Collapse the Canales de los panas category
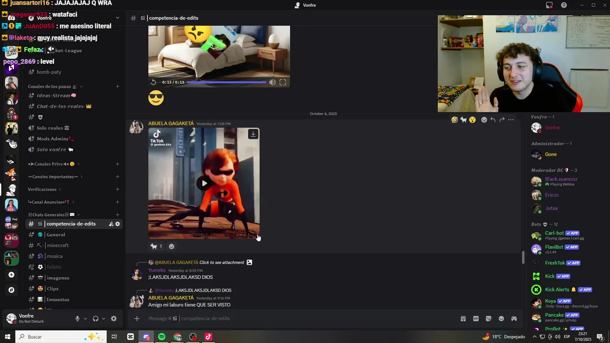 pos(55,87)
